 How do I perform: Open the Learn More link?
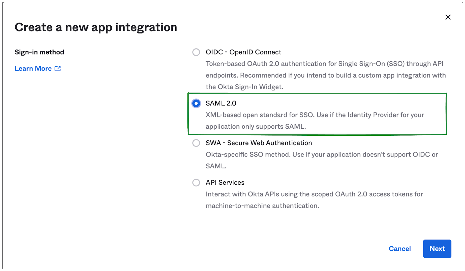(33, 69)
